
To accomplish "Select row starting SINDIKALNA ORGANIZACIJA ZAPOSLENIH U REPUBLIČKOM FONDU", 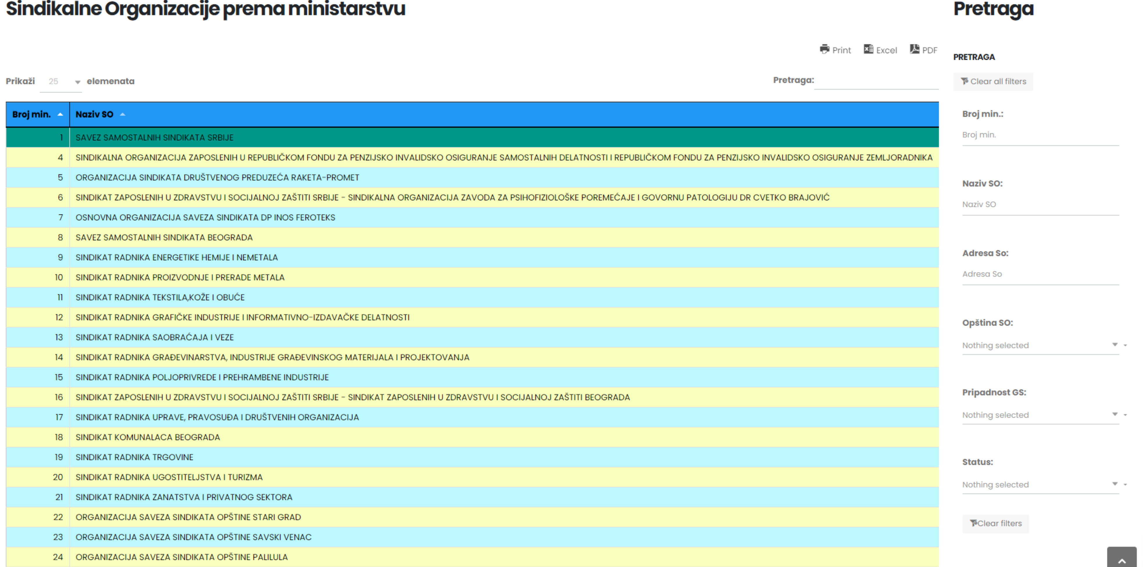I will pyautogui.click(x=472, y=158).
